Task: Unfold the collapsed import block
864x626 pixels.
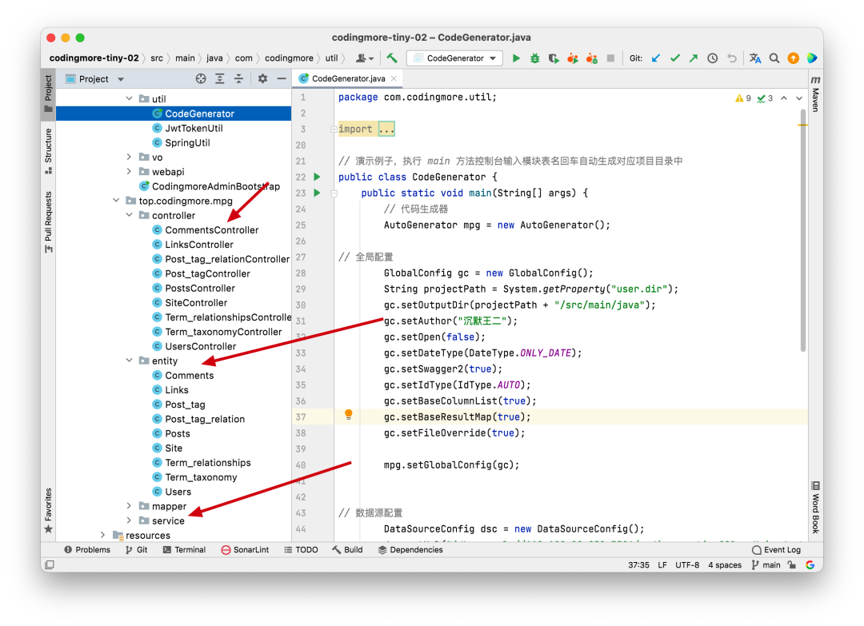Action: pos(334,130)
